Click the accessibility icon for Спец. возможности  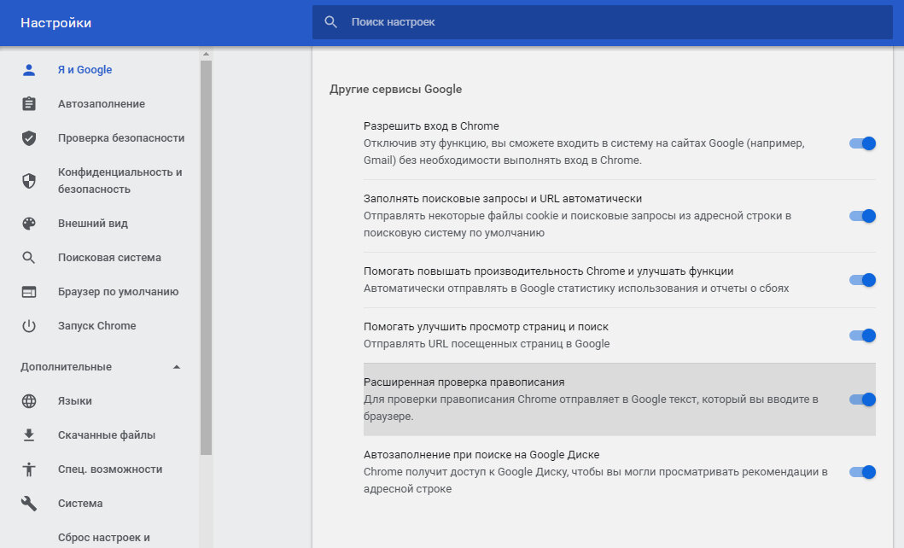click(x=29, y=469)
